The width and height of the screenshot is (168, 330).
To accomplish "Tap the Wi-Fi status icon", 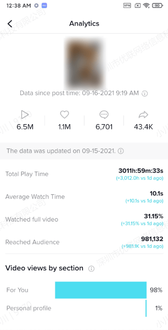I will click(146, 6).
